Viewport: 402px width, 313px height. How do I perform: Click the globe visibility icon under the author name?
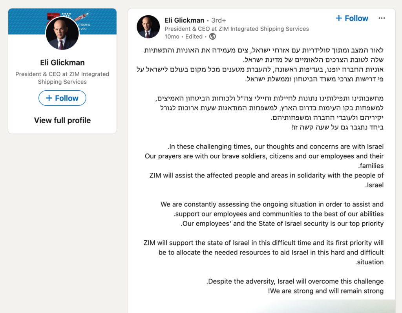(x=212, y=37)
